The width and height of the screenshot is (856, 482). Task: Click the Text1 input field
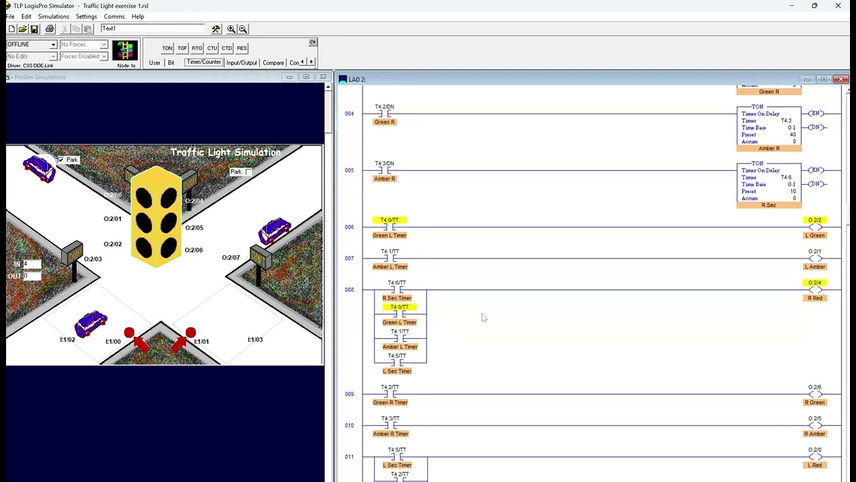pos(152,29)
